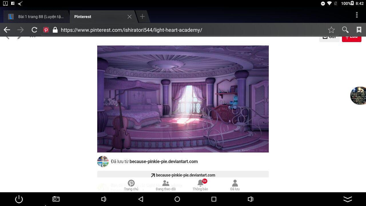Click the Facebook notification icon in status bar
366x206 pixels.
pos(13,3)
